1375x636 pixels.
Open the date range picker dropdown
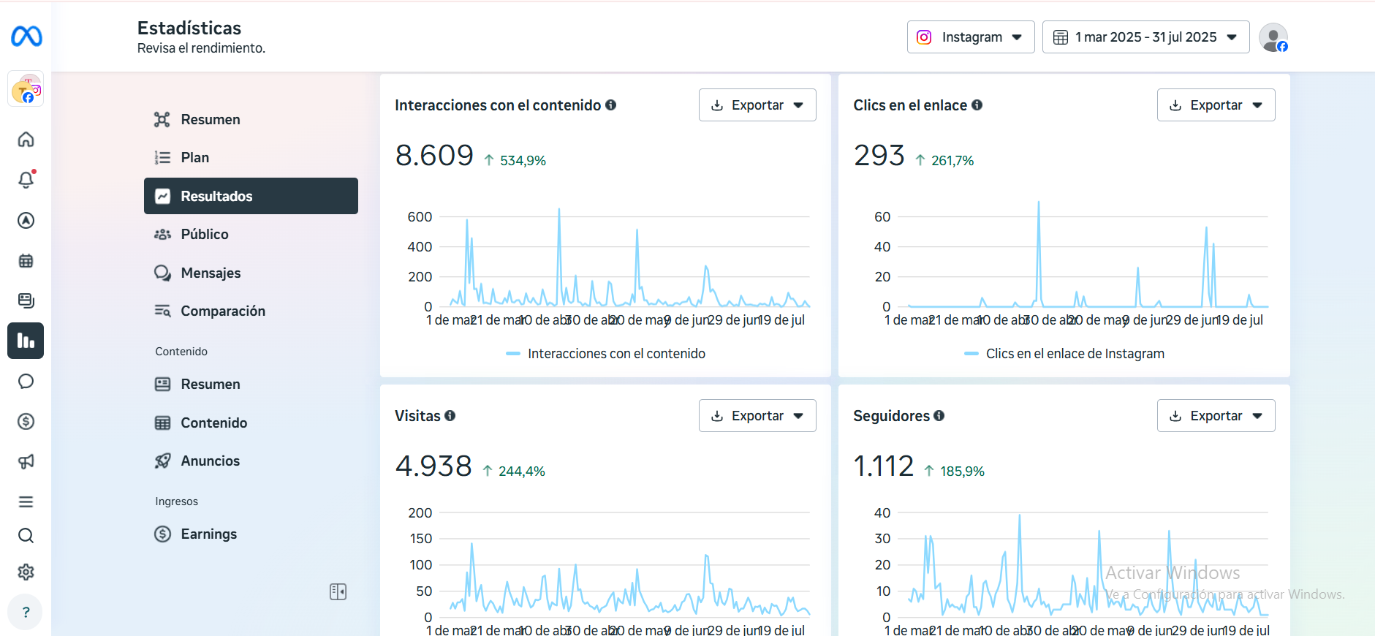(x=1145, y=37)
